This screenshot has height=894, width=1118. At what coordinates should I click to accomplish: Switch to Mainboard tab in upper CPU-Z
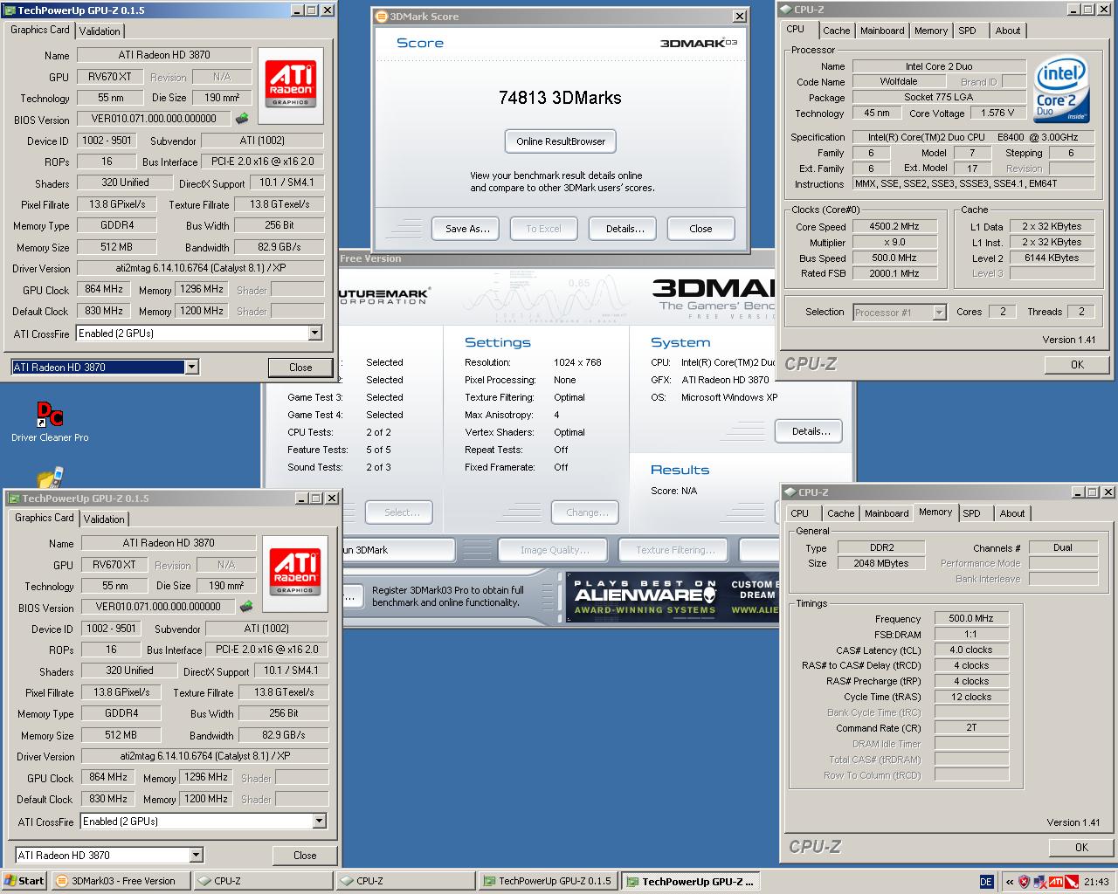pyautogui.click(x=882, y=31)
